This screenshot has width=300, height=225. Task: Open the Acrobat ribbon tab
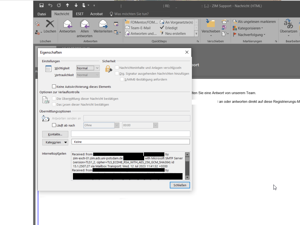pos(96,14)
